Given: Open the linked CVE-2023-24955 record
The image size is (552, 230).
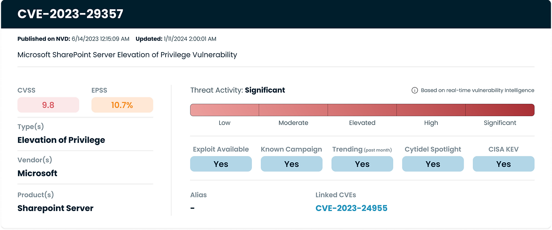Looking at the screenshot, I should [x=351, y=208].
